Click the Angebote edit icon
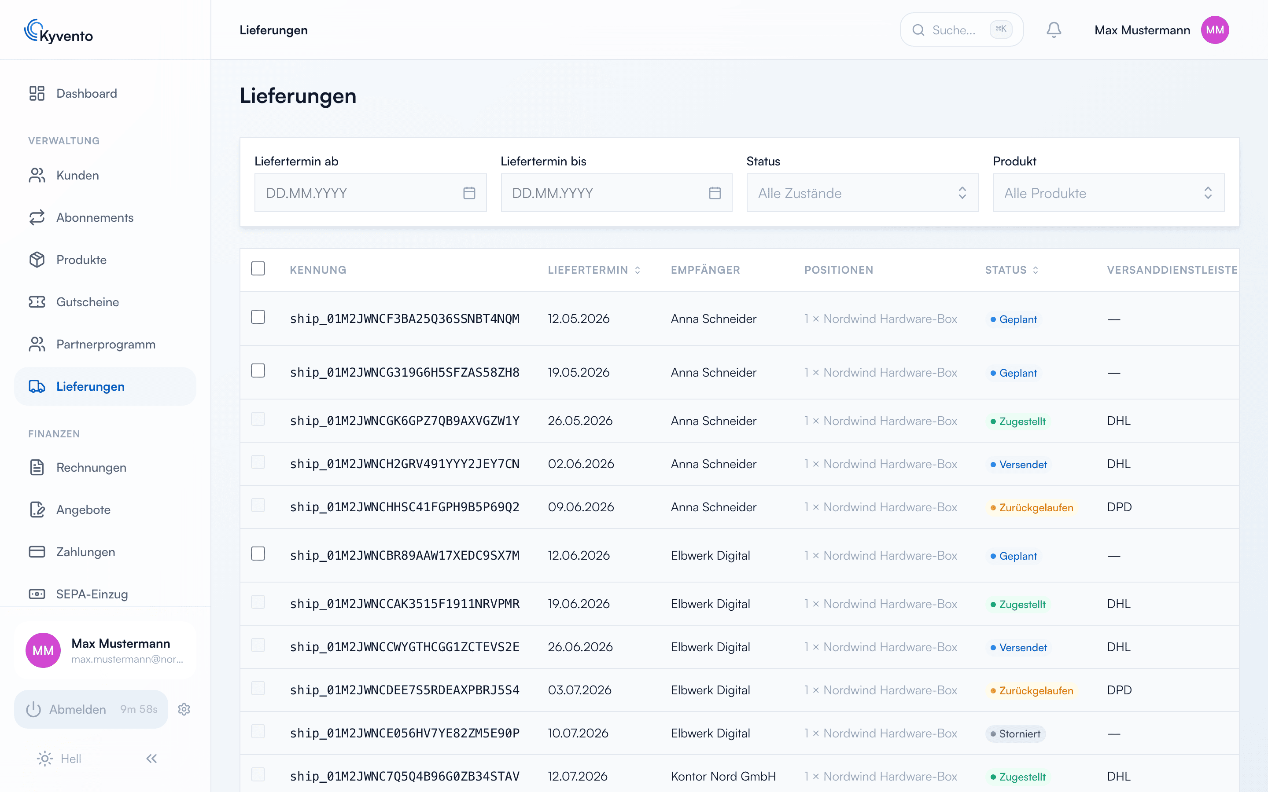Screen dimensions: 1268x792 pyautogui.click(x=37, y=510)
